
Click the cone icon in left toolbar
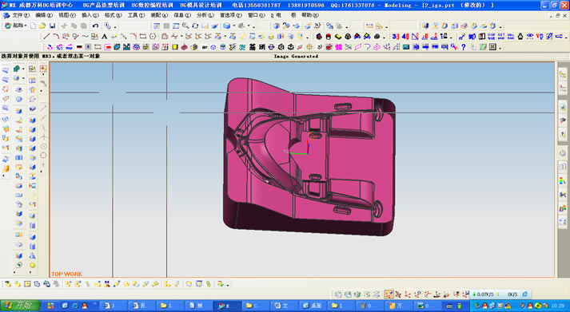click(32, 256)
